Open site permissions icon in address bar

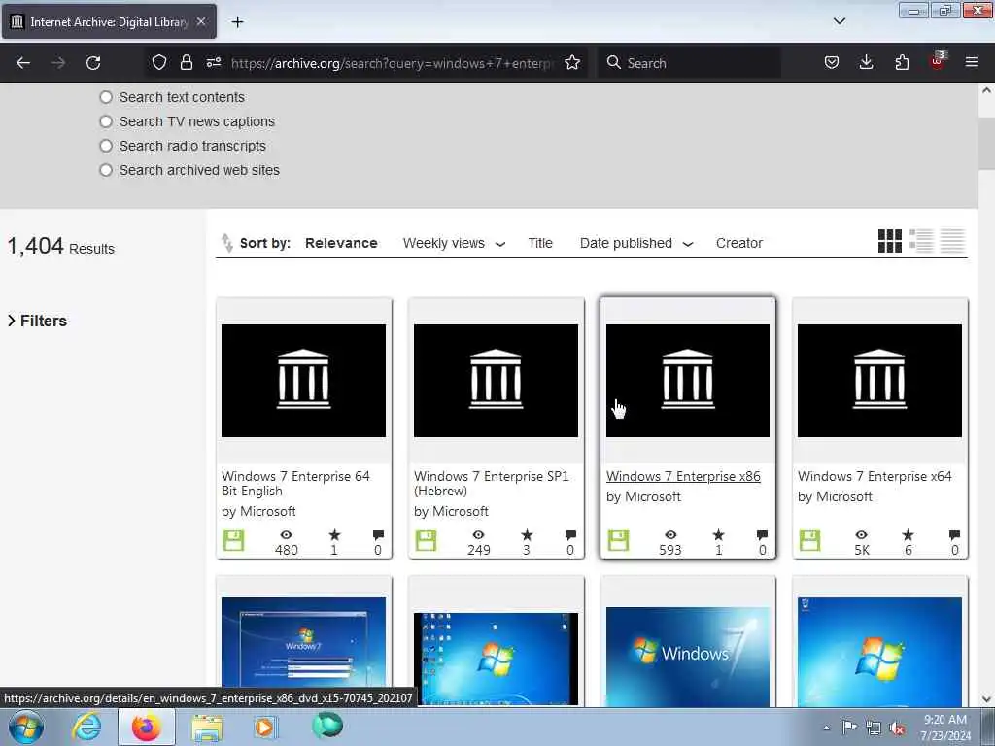click(x=214, y=62)
